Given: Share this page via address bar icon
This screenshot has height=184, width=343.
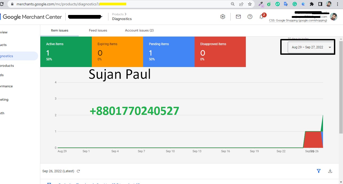Looking at the screenshot, I should (x=241, y=4).
